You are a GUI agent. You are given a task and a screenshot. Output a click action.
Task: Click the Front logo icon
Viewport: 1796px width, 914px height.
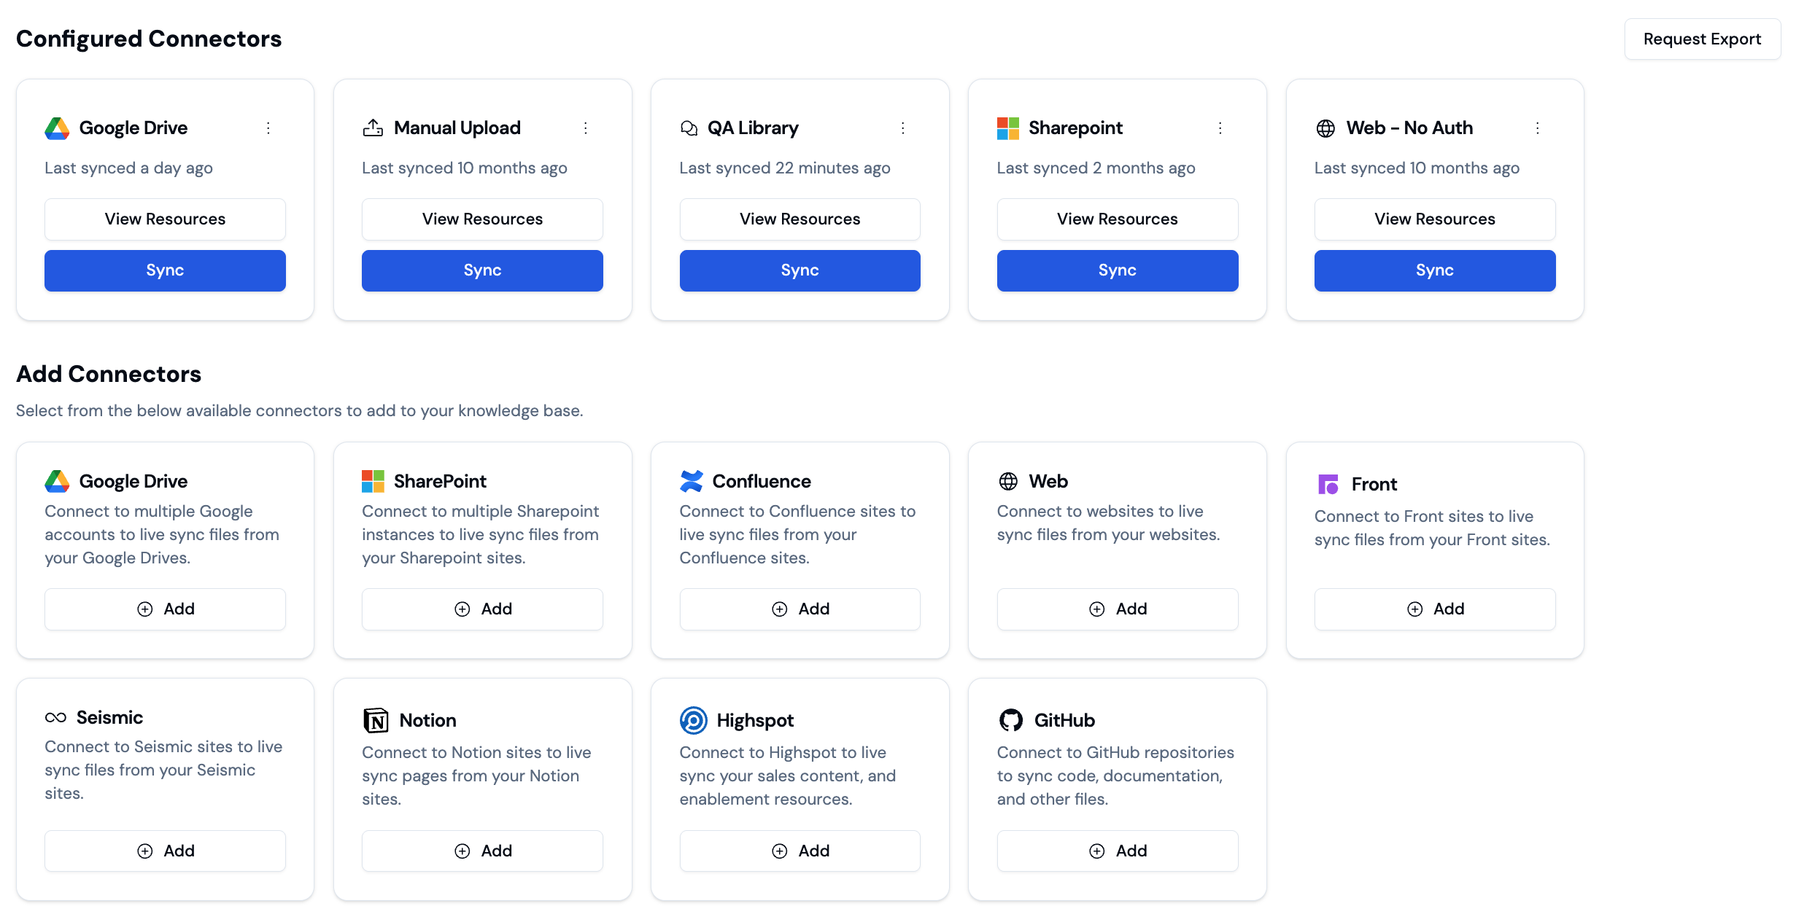(1328, 484)
